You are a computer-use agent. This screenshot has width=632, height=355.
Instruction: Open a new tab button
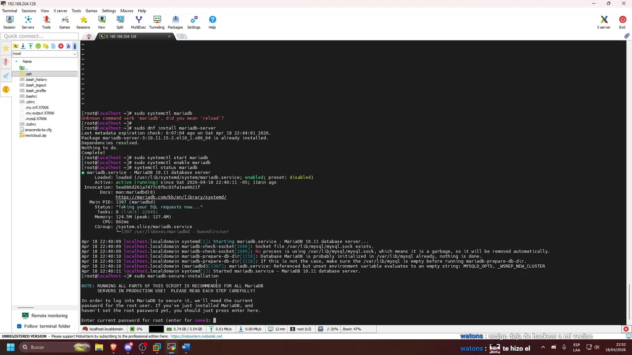coord(182,36)
